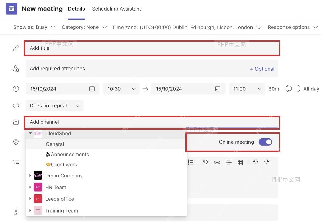This screenshot has width=321, height=222.
Task: Click the Leeds office name
Action: point(60,199)
